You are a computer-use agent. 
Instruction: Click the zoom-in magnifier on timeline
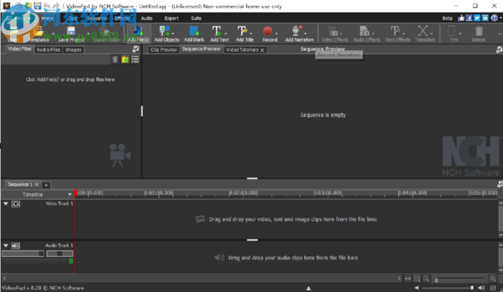click(492, 279)
